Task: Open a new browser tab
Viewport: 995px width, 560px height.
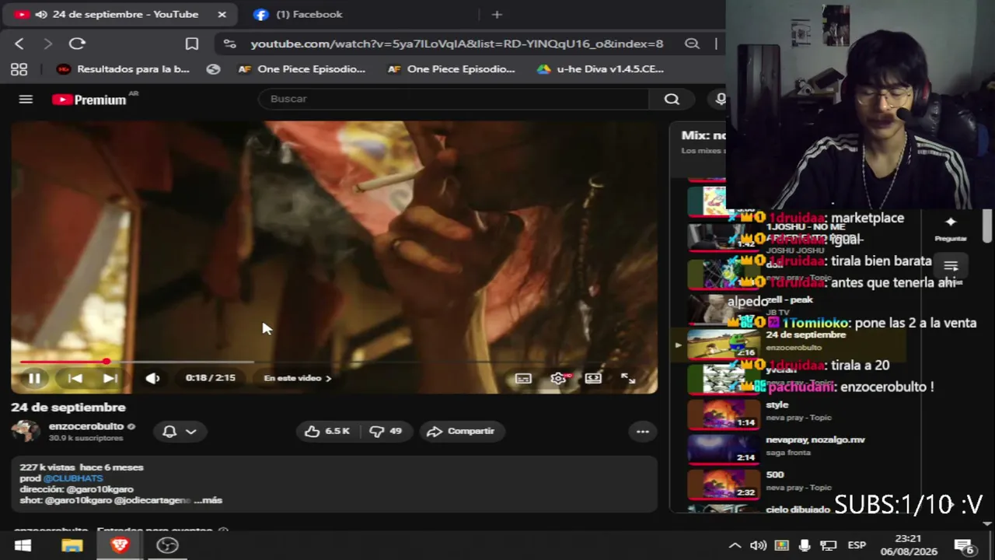Action: [497, 14]
